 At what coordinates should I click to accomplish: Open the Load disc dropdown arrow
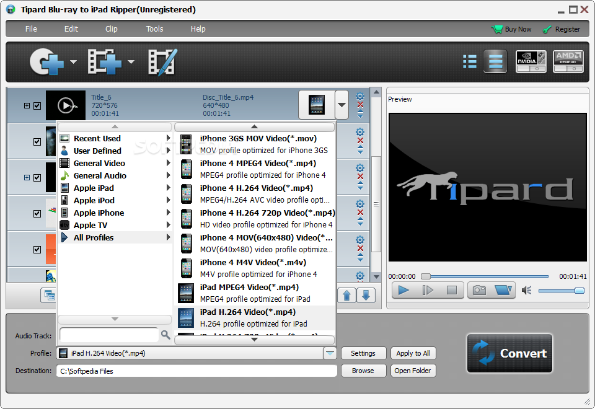pos(73,61)
